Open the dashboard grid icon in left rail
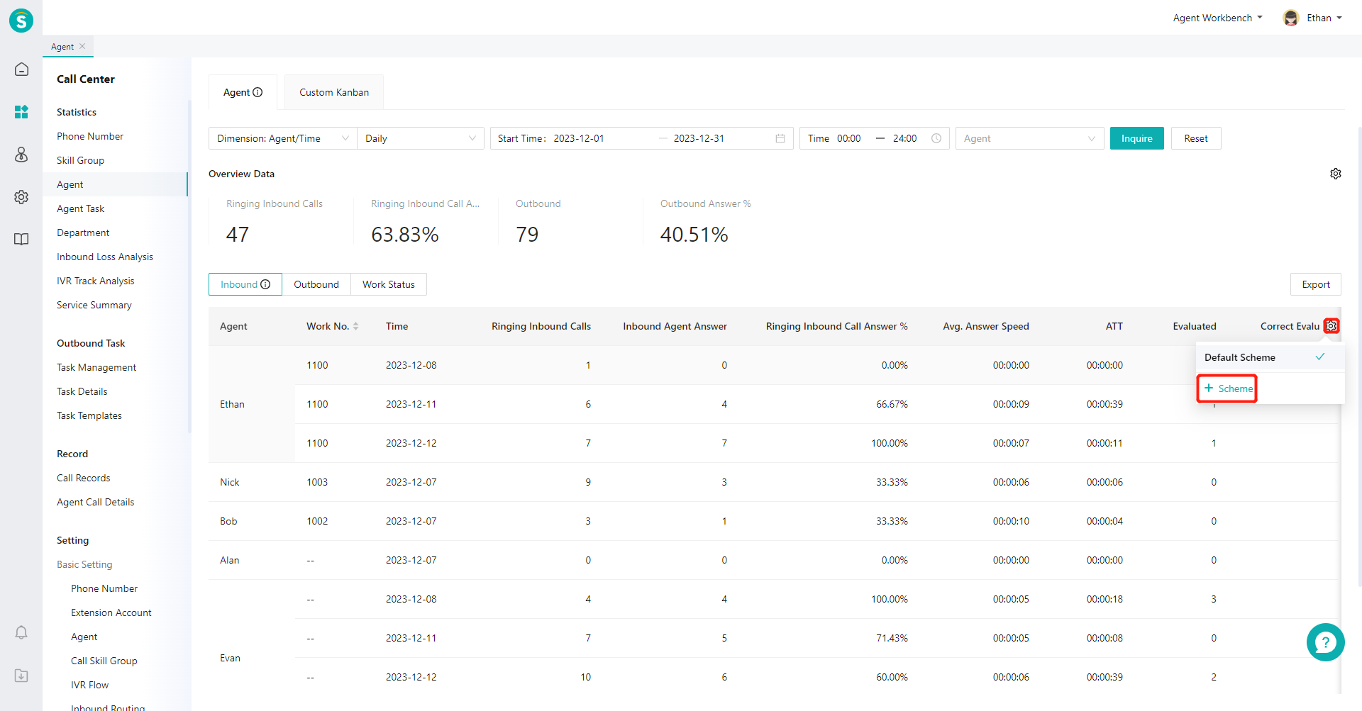 point(21,112)
